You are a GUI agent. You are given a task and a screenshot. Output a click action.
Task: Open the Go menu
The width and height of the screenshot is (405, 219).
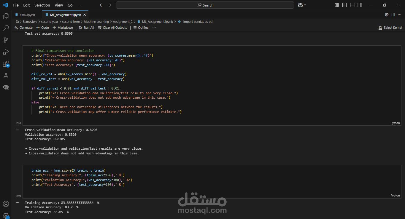coord(70,5)
